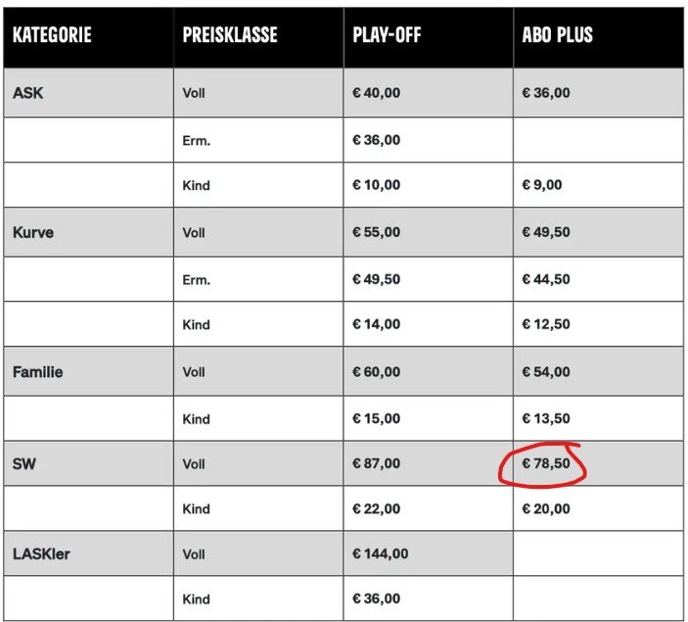This screenshot has width=688, height=622.
Task: Click the € 60,00 Familie Voll price
Action: click(x=376, y=371)
